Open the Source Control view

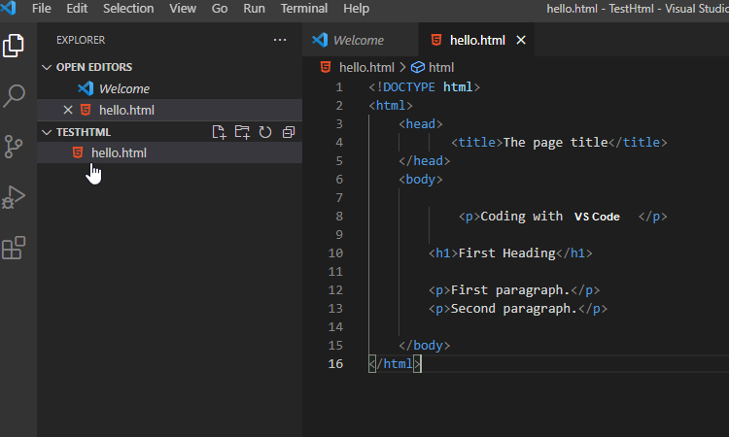[14, 147]
